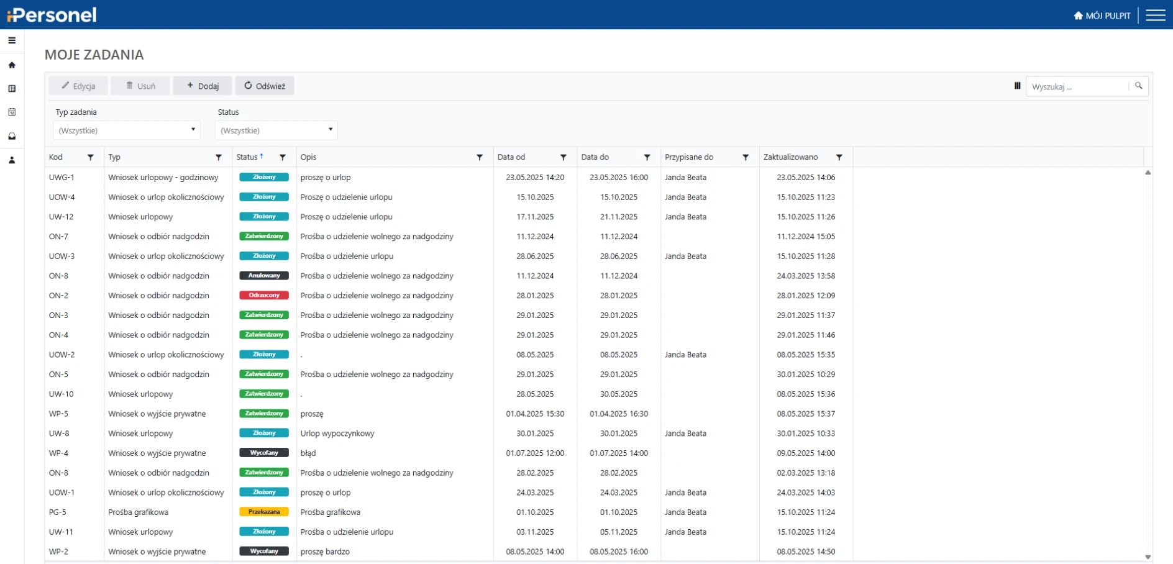Go to Mój Pulpit
This screenshot has width=1173, height=564.
pos(1102,16)
